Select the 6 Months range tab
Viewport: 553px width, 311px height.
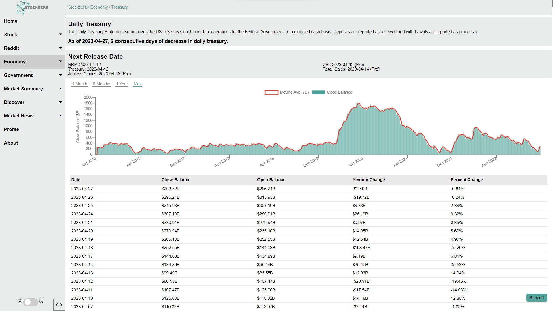tap(101, 84)
